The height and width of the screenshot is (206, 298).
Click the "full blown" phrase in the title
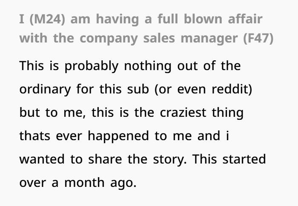pyautogui.click(x=190, y=19)
